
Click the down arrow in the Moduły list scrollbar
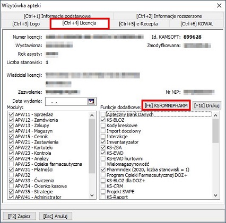[92, 195]
